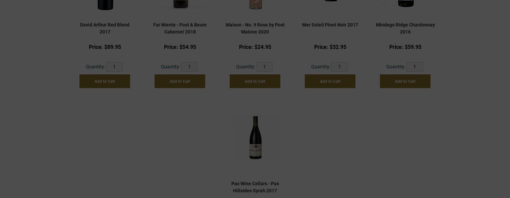The width and height of the screenshot is (510, 198).
Task: Open David Arthur Red Blend 2017 product link
Action: [x=105, y=28]
